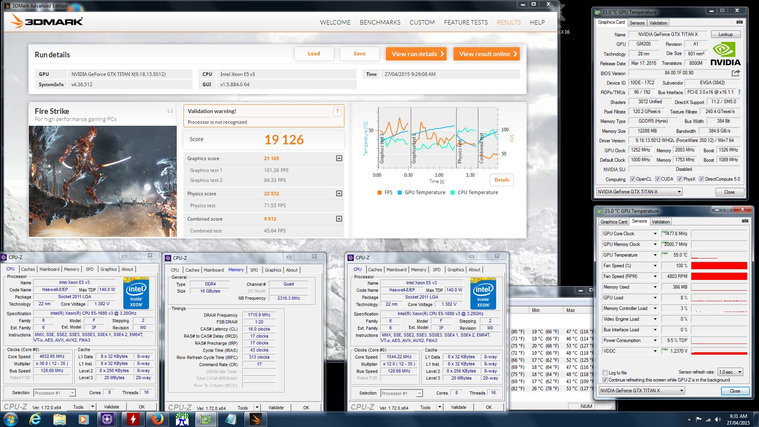Image resolution: width=759 pixels, height=427 pixels.
Task: Switch to GPU-Z via its taskbar icon
Action: coord(206,419)
